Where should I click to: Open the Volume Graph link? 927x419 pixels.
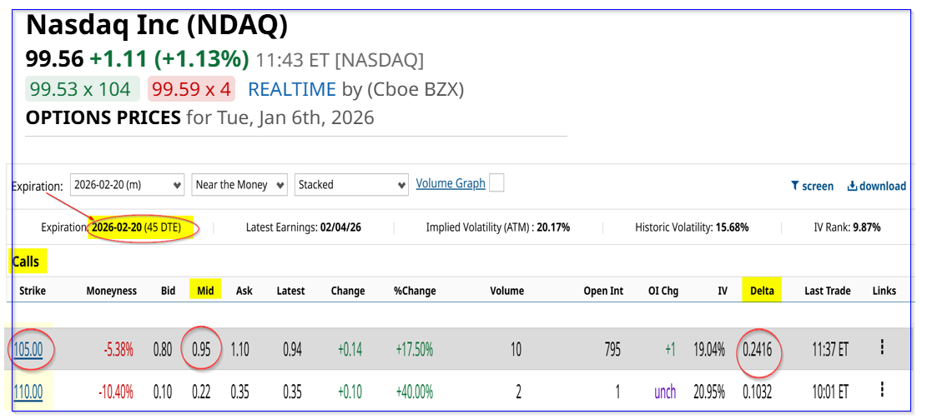(x=451, y=183)
